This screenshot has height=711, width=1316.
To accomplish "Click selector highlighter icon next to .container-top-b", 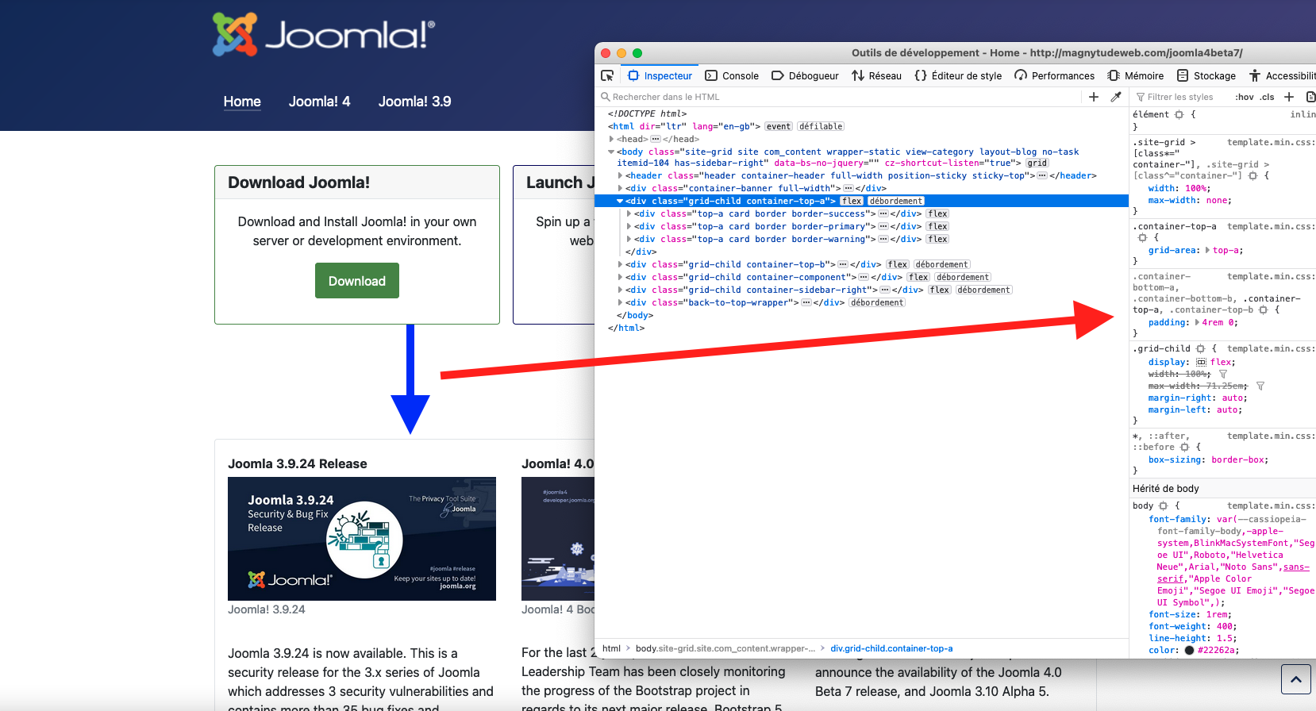I will pyautogui.click(x=1263, y=310).
